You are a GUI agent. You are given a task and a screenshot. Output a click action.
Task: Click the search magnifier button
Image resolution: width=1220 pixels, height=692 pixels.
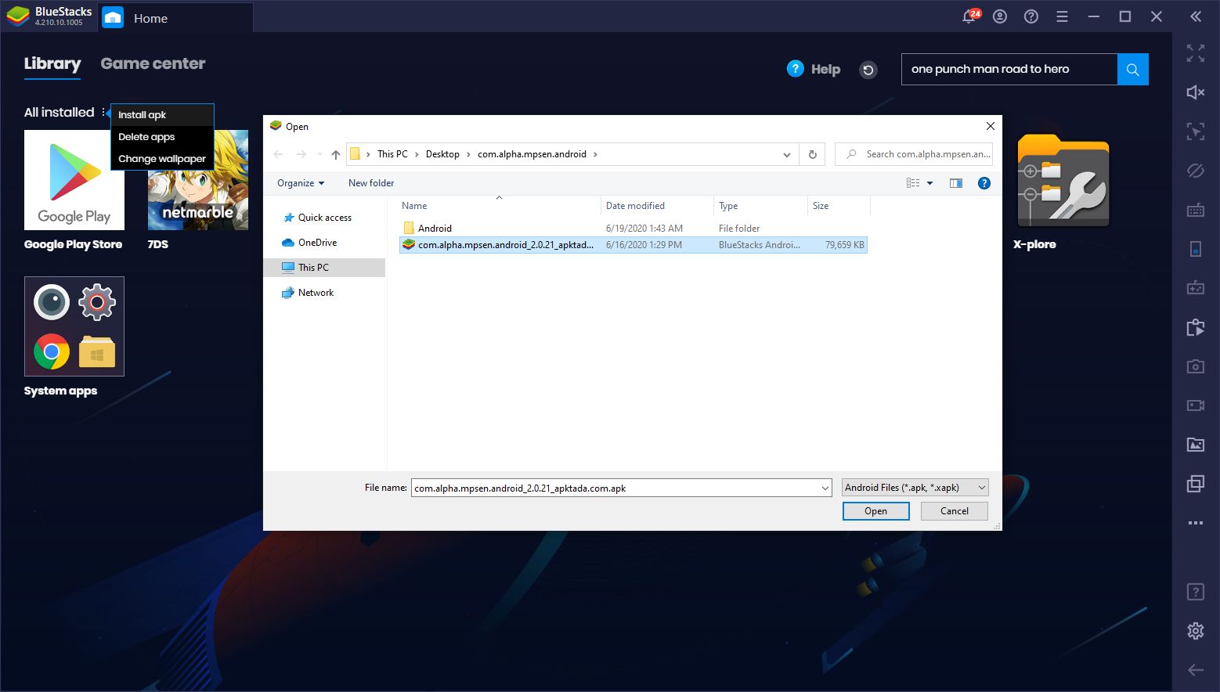[1133, 69]
